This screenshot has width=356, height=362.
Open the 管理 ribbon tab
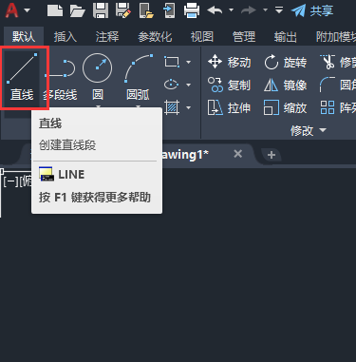[x=244, y=37]
